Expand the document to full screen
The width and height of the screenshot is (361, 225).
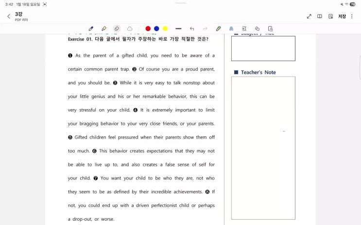click(x=309, y=16)
